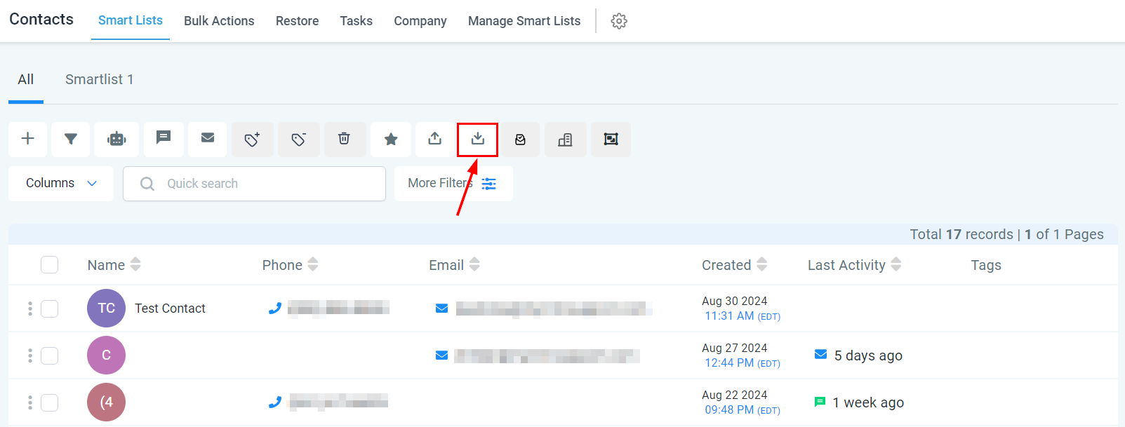Open the Company tab

[420, 21]
